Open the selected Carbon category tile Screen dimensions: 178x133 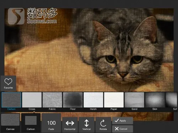pyautogui.click(x=31, y=123)
